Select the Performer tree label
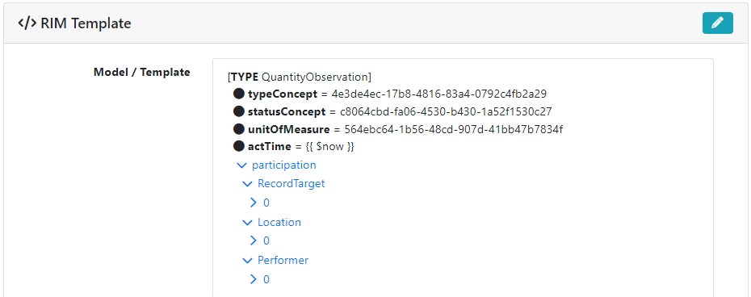751x297 pixels. [283, 260]
